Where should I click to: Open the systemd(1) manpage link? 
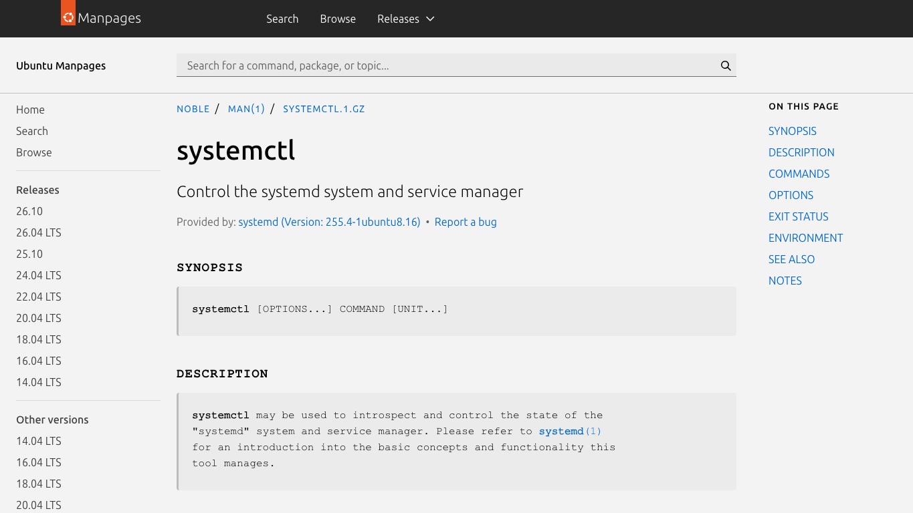pyautogui.click(x=570, y=432)
